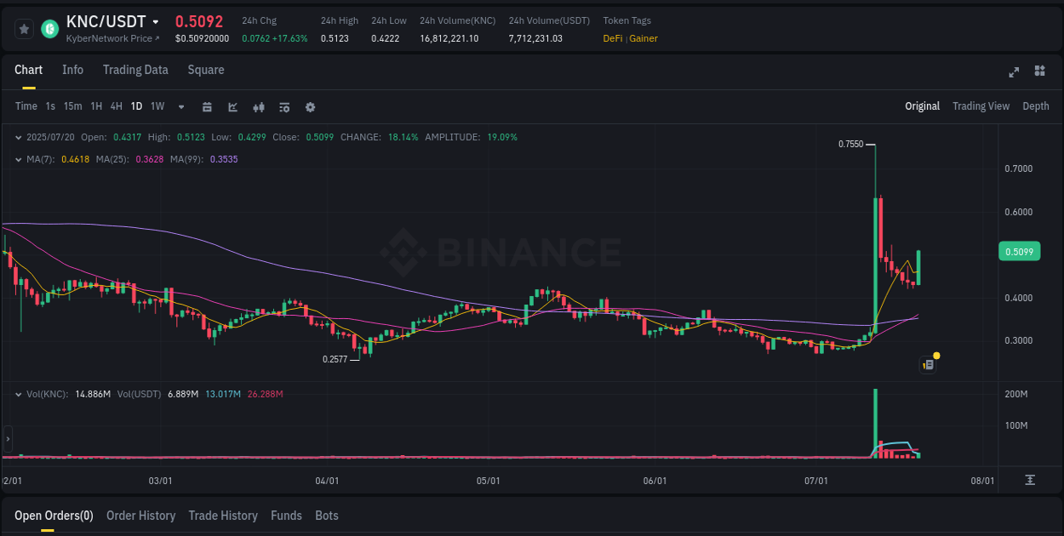Click the left edge panel collapse handle
The width and height of the screenshot is (1064, 536).
click(7, 439)
